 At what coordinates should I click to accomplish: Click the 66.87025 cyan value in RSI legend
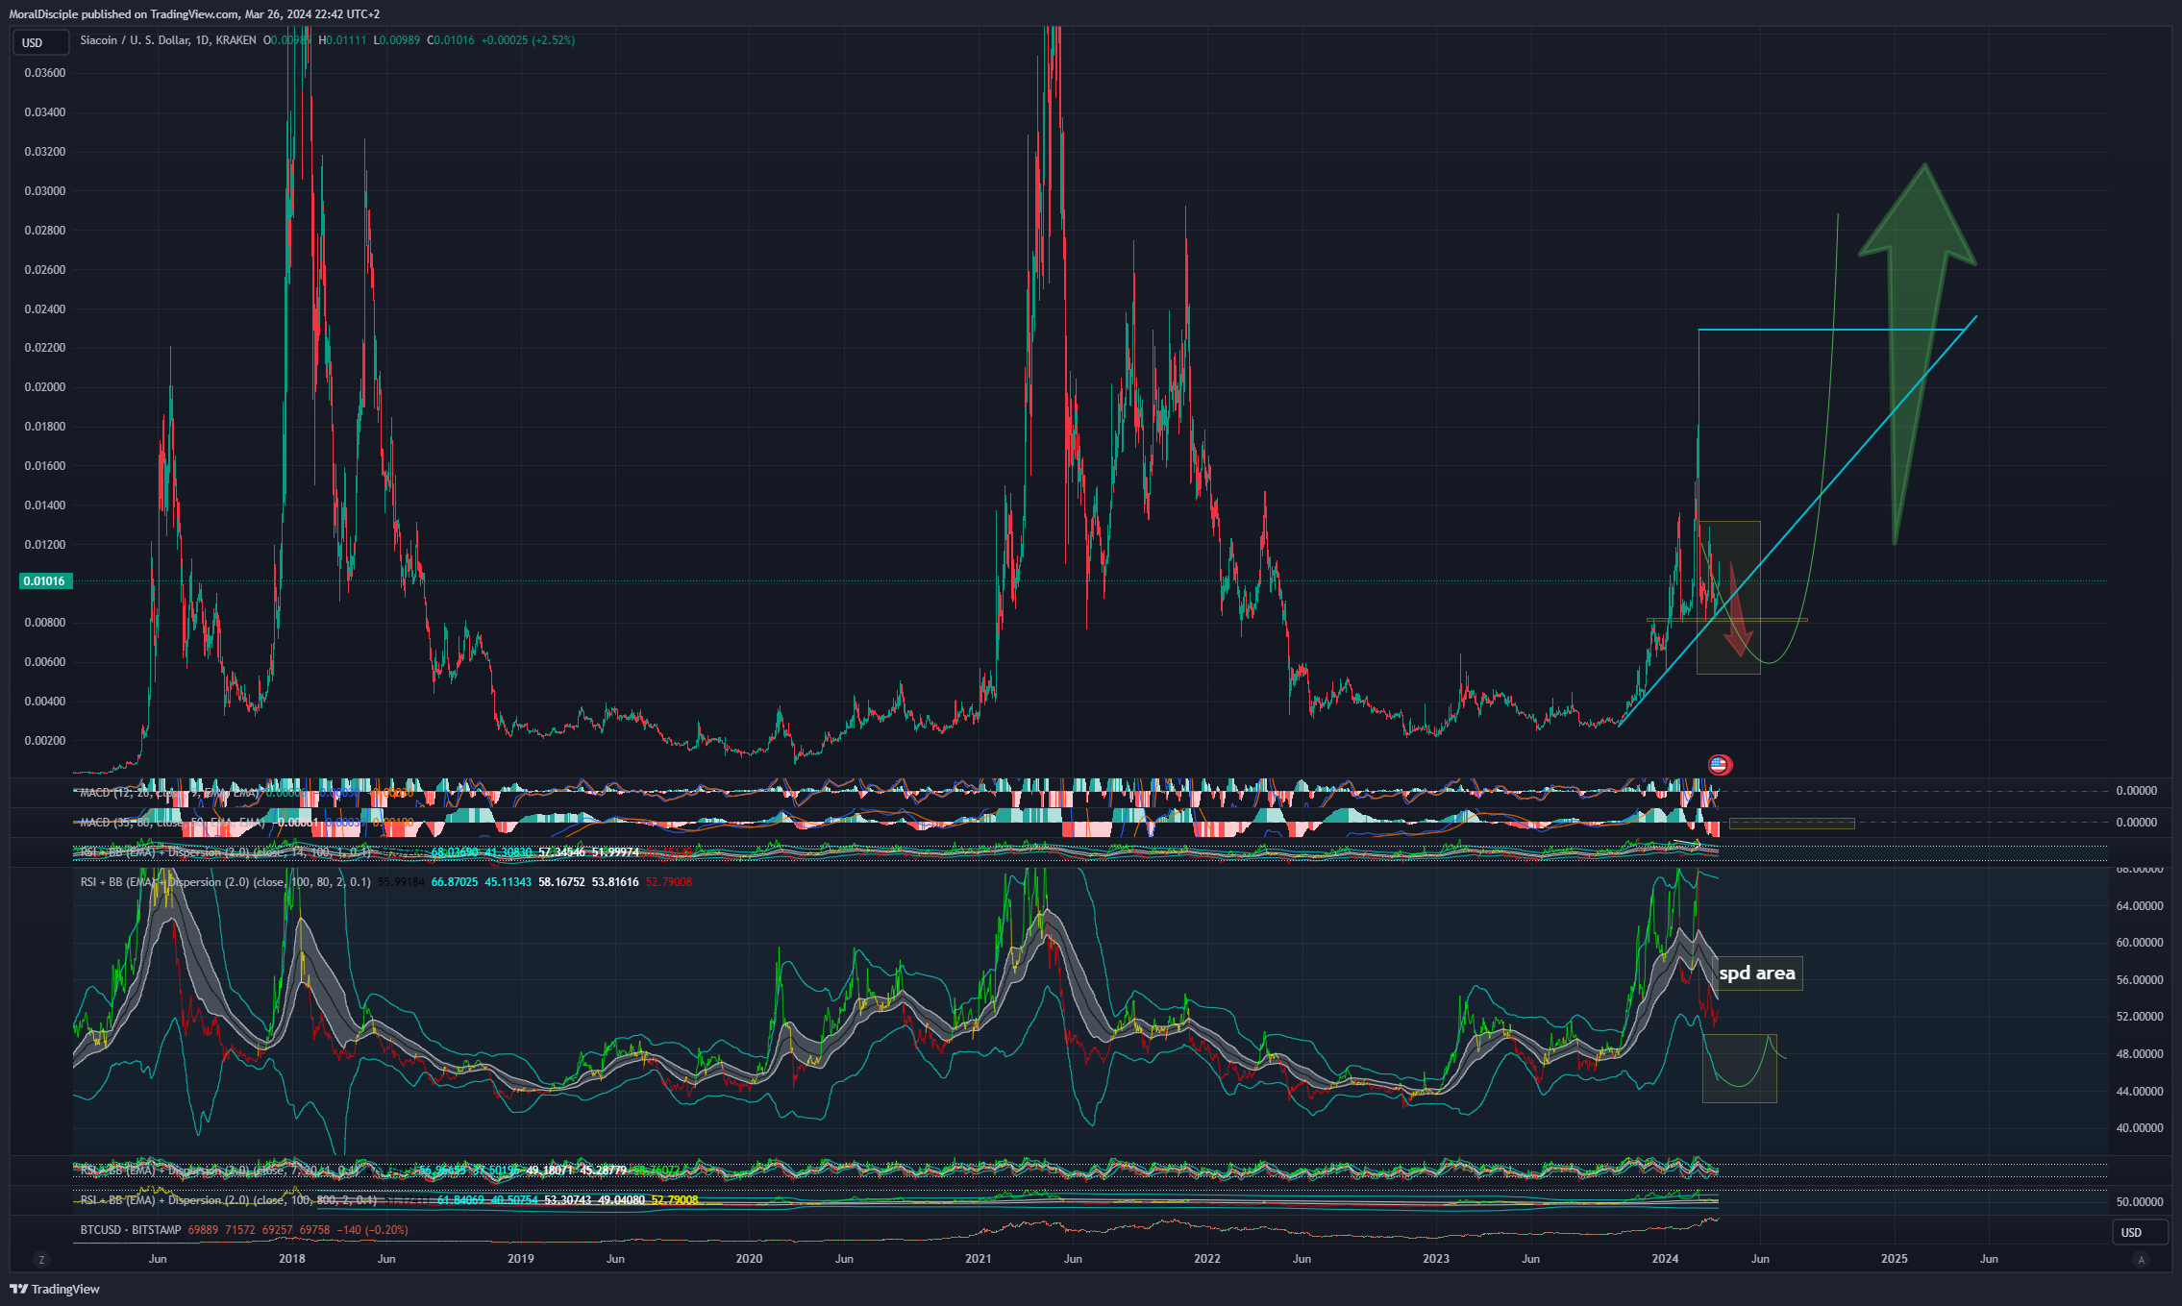[x=455, y=882]
